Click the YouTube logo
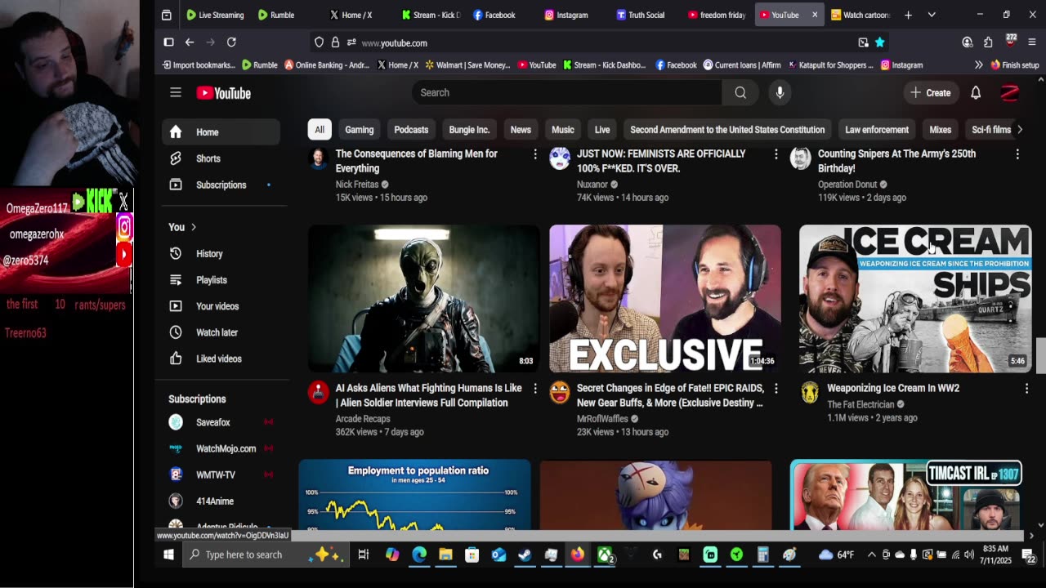Screen dimensions: 1046x588 223,93
